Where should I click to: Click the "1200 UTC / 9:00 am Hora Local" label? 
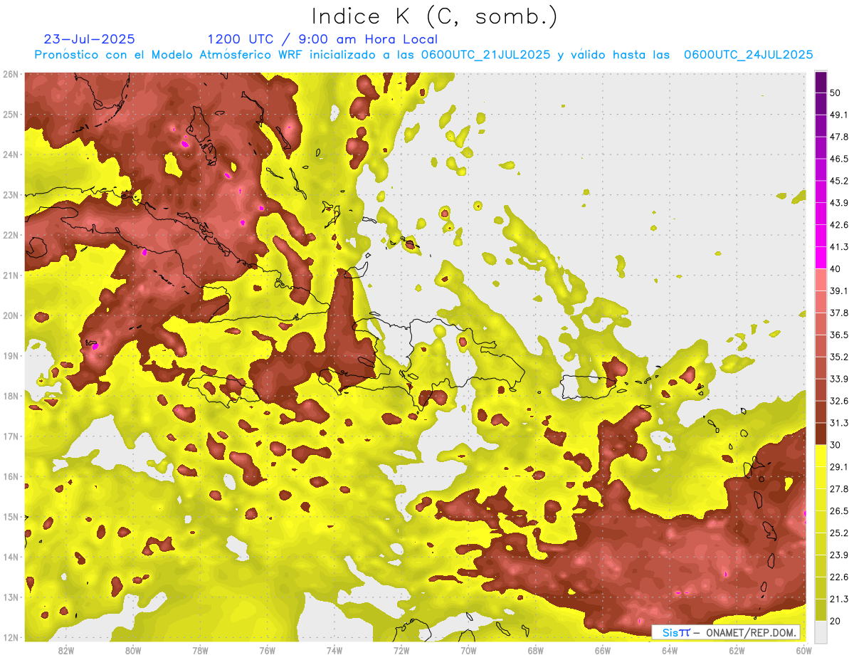pyautogui.click(x=322, y=39)
